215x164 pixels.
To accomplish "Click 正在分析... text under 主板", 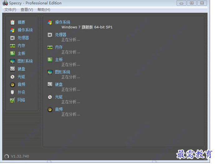I will (x=71, y=64).
